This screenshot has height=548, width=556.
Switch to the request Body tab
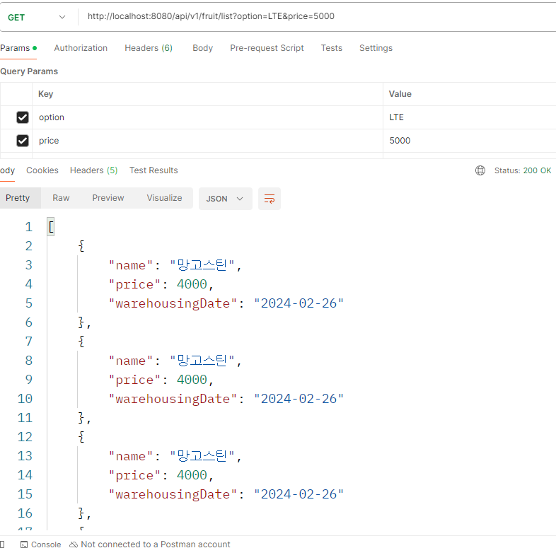[202, 48]
